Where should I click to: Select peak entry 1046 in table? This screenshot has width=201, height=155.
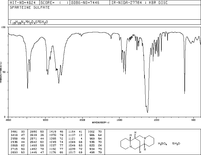(76, 145)
